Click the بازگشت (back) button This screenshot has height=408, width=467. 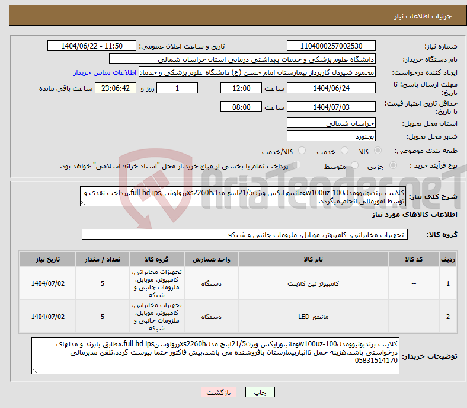click(x=219, y=392)
